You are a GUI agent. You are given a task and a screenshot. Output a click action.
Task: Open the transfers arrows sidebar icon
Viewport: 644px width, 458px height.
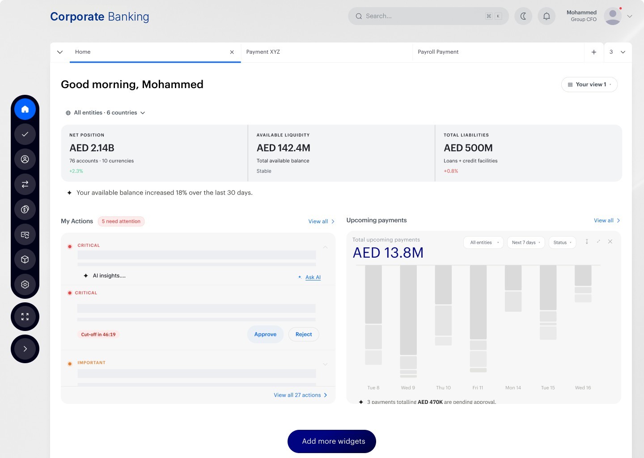point(25,184)
